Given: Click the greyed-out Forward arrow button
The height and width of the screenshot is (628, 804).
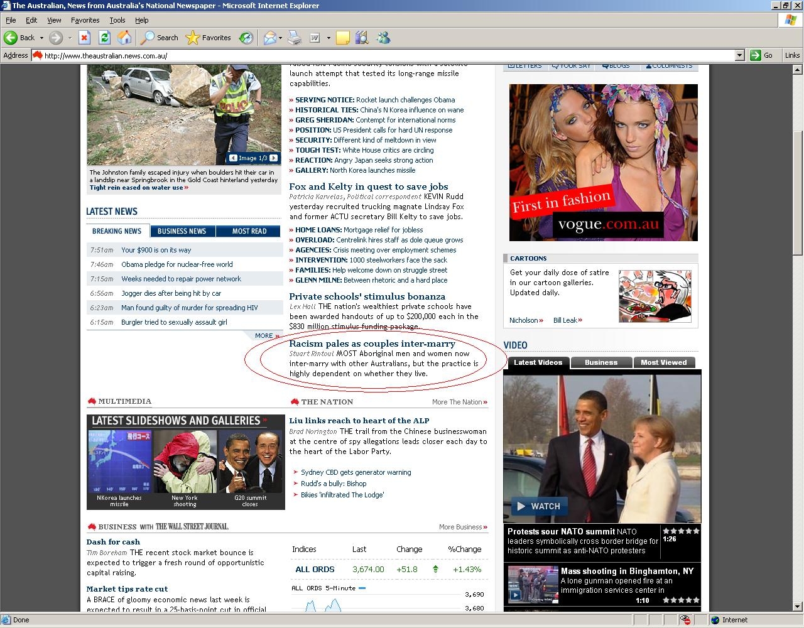Looking at the screenshot, I should point(55,38).
